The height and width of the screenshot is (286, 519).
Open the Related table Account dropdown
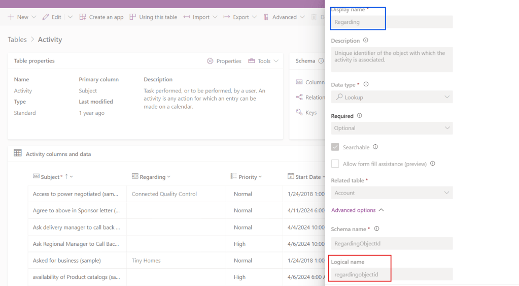click(x=392, y=193)
